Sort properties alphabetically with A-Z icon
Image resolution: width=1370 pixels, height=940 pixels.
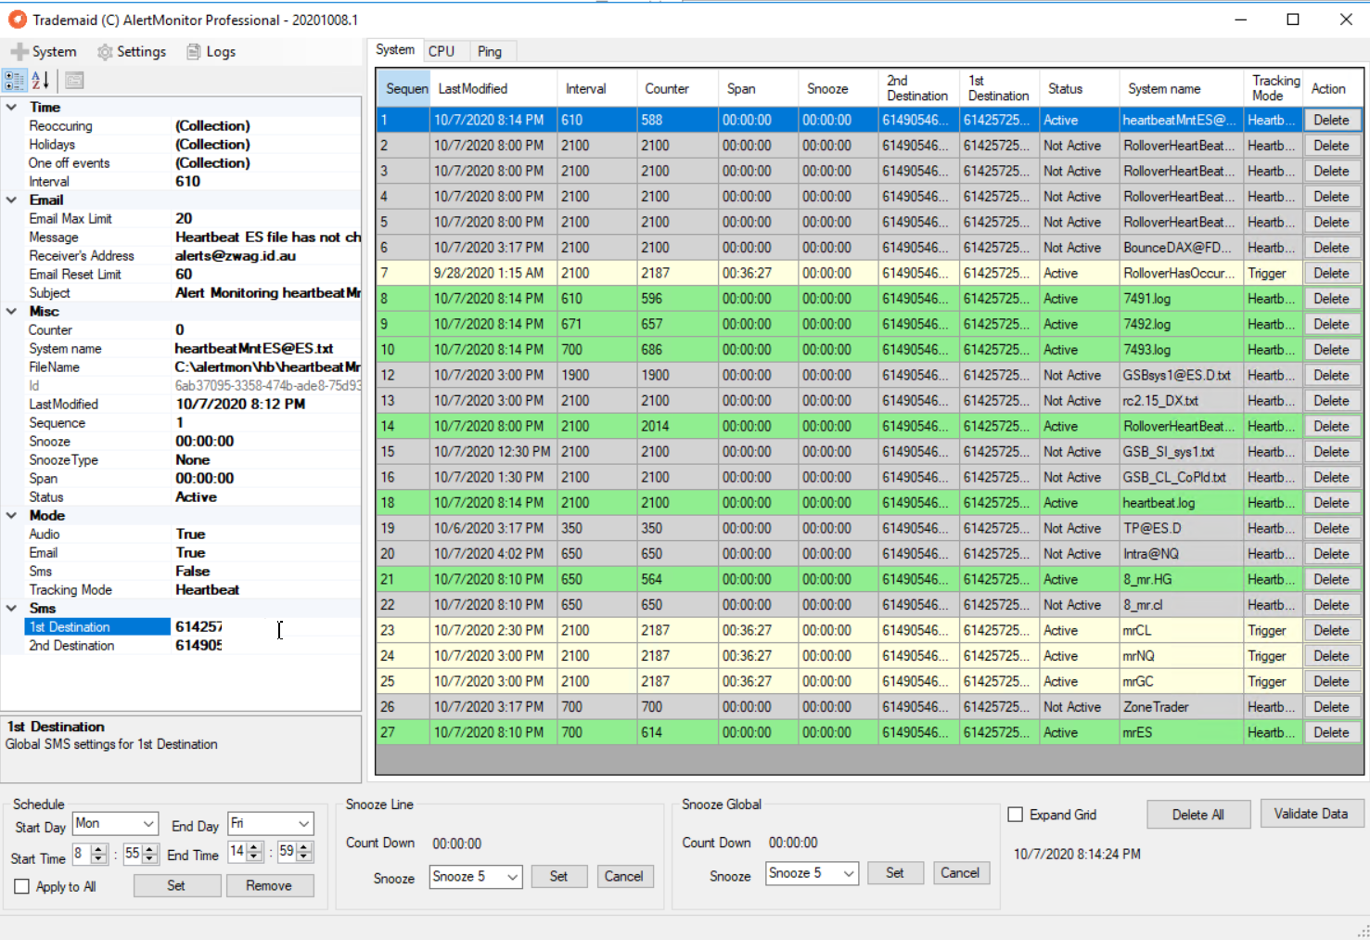[x=40, y=81]
